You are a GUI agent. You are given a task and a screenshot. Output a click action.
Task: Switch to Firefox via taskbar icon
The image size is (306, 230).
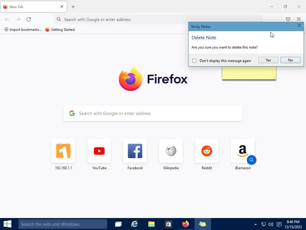185,224
